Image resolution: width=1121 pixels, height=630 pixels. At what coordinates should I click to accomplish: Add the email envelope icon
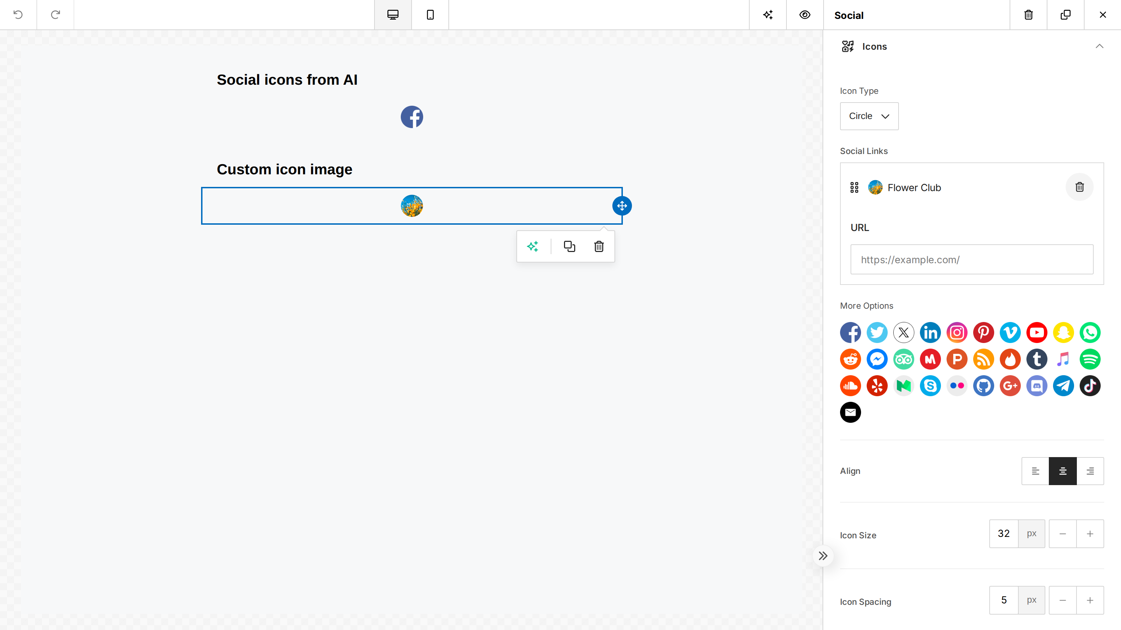tap(850, 412)
